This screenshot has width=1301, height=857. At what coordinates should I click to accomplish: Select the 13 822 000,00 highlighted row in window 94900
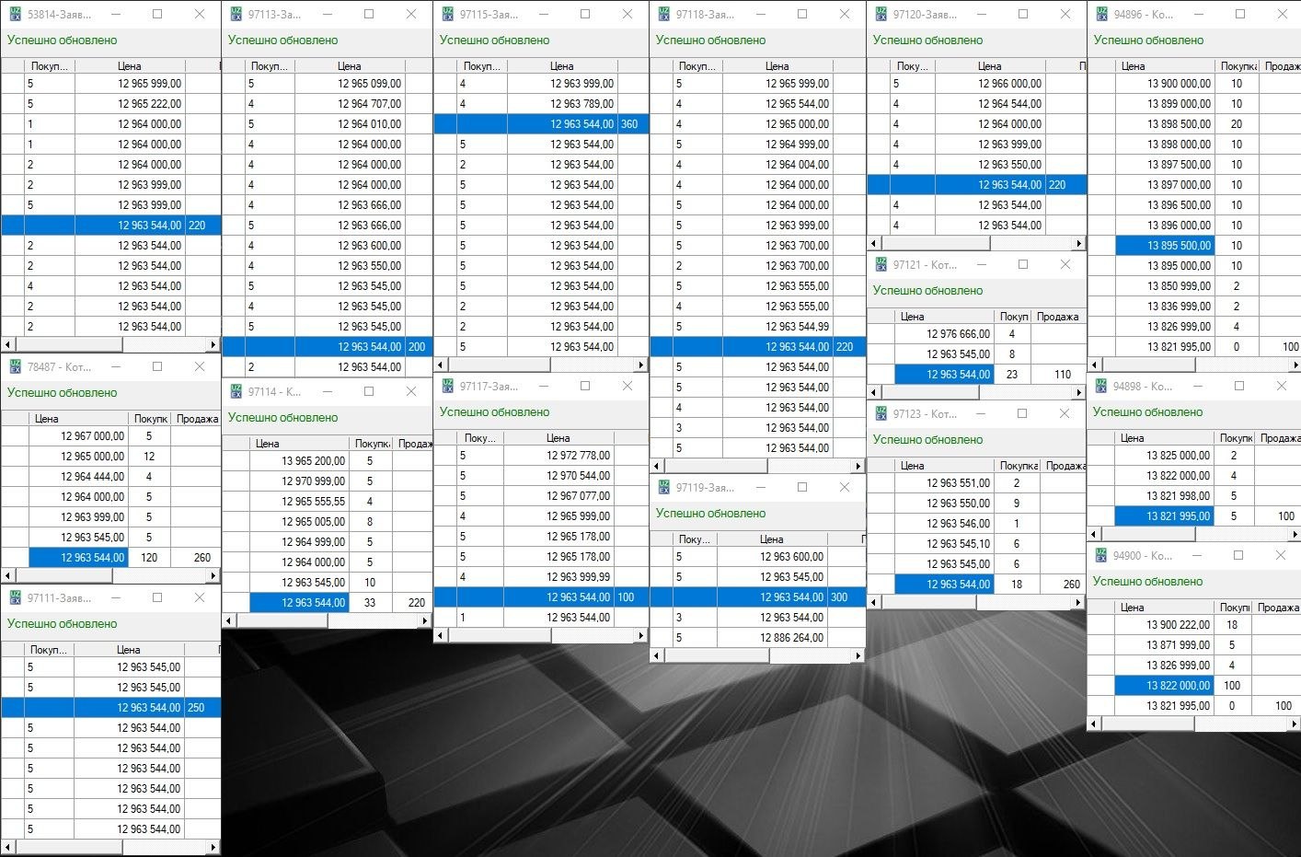pyautogui.click(x=1178, y=686)
